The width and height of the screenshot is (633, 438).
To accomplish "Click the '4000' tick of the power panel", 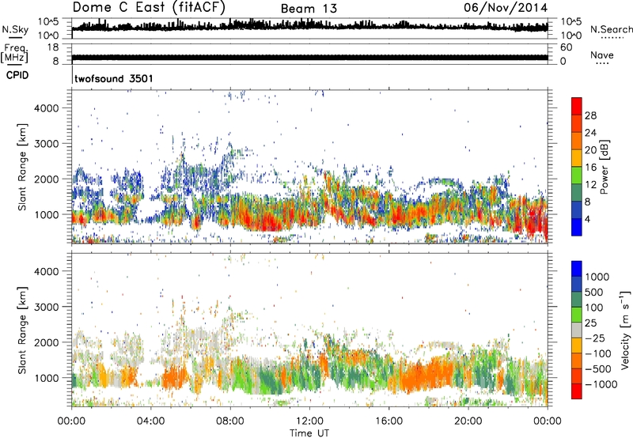I will pyautogui.click(x=46, y=108).
